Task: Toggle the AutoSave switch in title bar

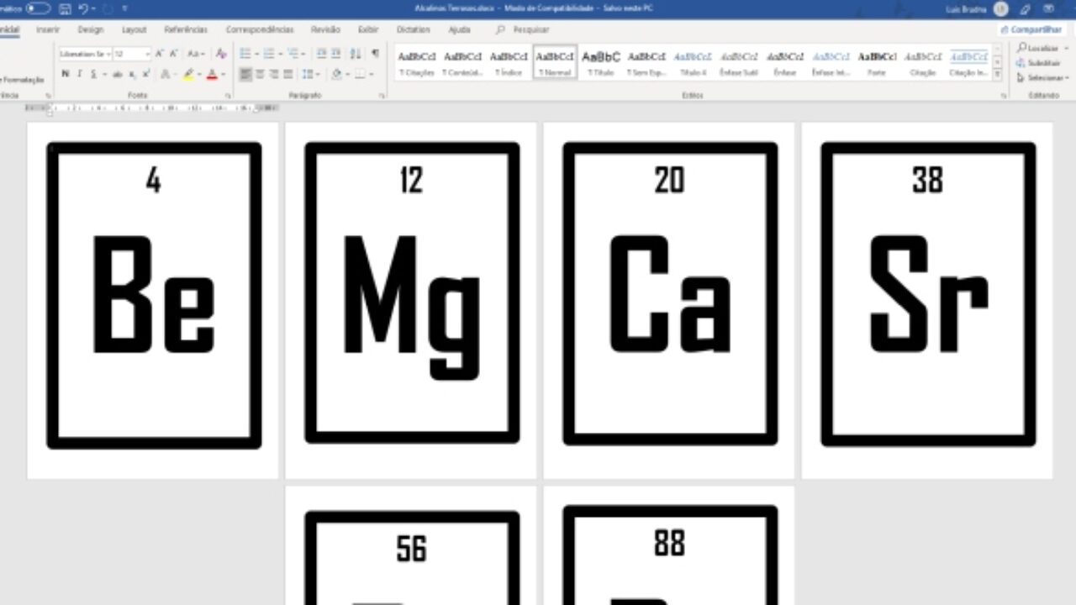Action: point(38,8)
